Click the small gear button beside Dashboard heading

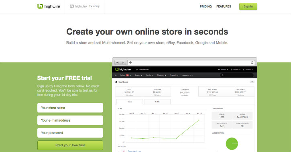tap(252, 82)
